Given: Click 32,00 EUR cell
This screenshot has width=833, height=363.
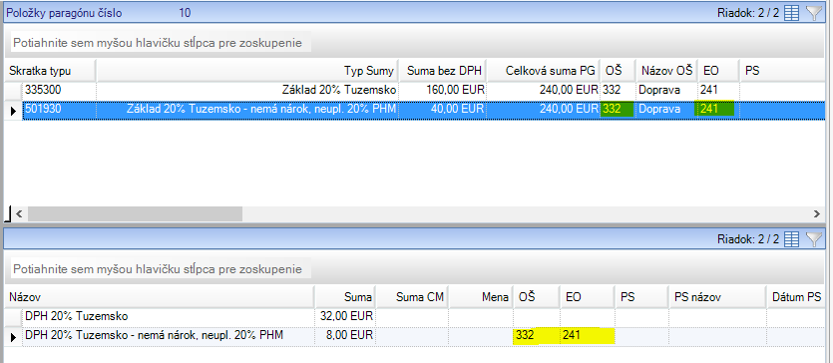Looking at the screenshot, I should tap(345, 317).
